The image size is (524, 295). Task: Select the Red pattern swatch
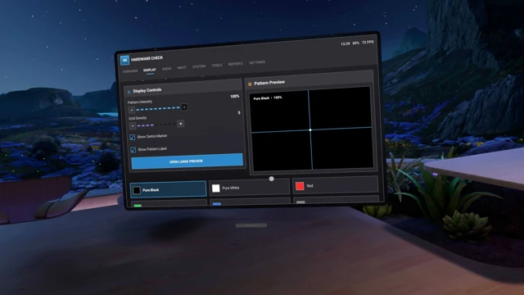coord(335,186)
